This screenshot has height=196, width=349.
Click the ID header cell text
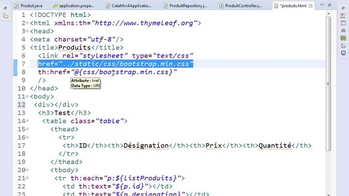83,145
